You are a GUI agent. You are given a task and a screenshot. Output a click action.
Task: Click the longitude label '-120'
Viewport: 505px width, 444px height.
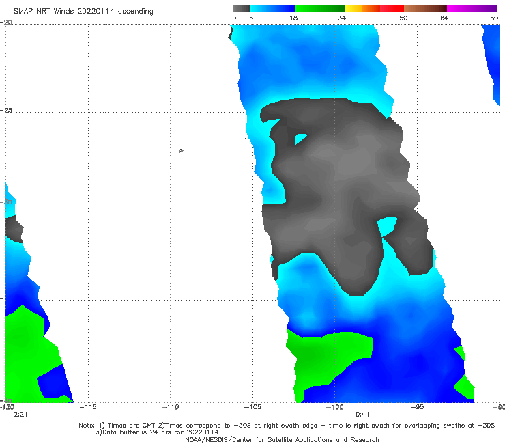(x=7, y=407)
